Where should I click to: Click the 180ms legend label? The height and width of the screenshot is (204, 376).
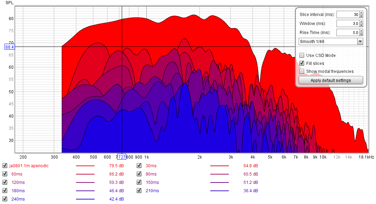pos(18,190)
